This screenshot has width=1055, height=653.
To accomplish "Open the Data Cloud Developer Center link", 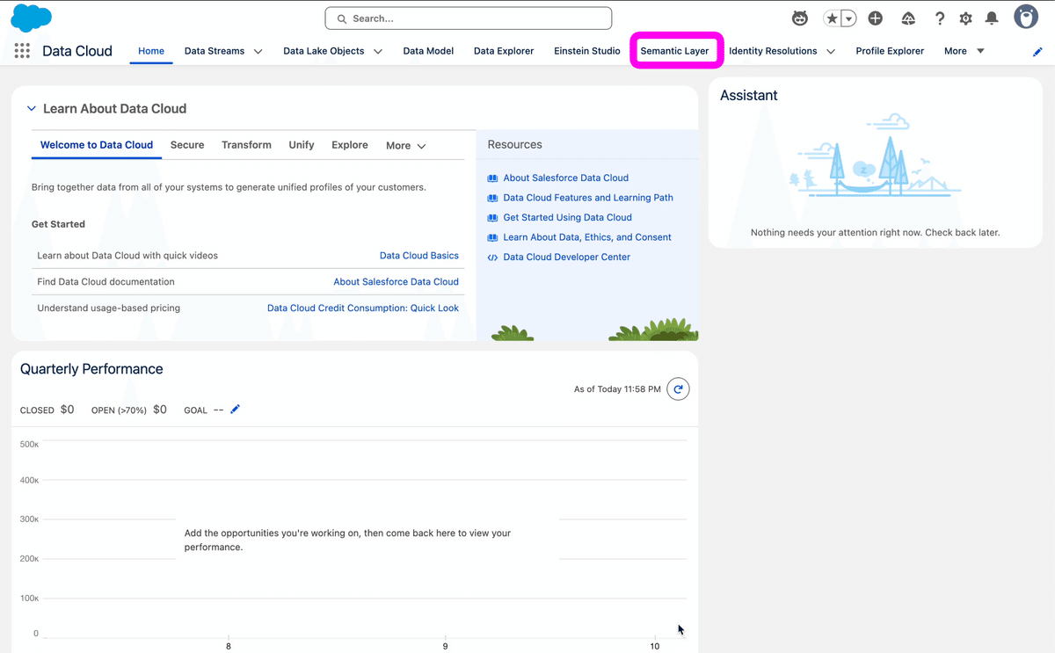I will tap(566, 257).
